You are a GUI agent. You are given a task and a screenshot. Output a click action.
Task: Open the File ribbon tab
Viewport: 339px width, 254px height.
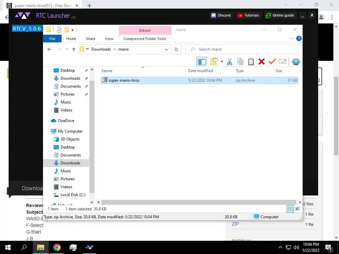point(52,39)
